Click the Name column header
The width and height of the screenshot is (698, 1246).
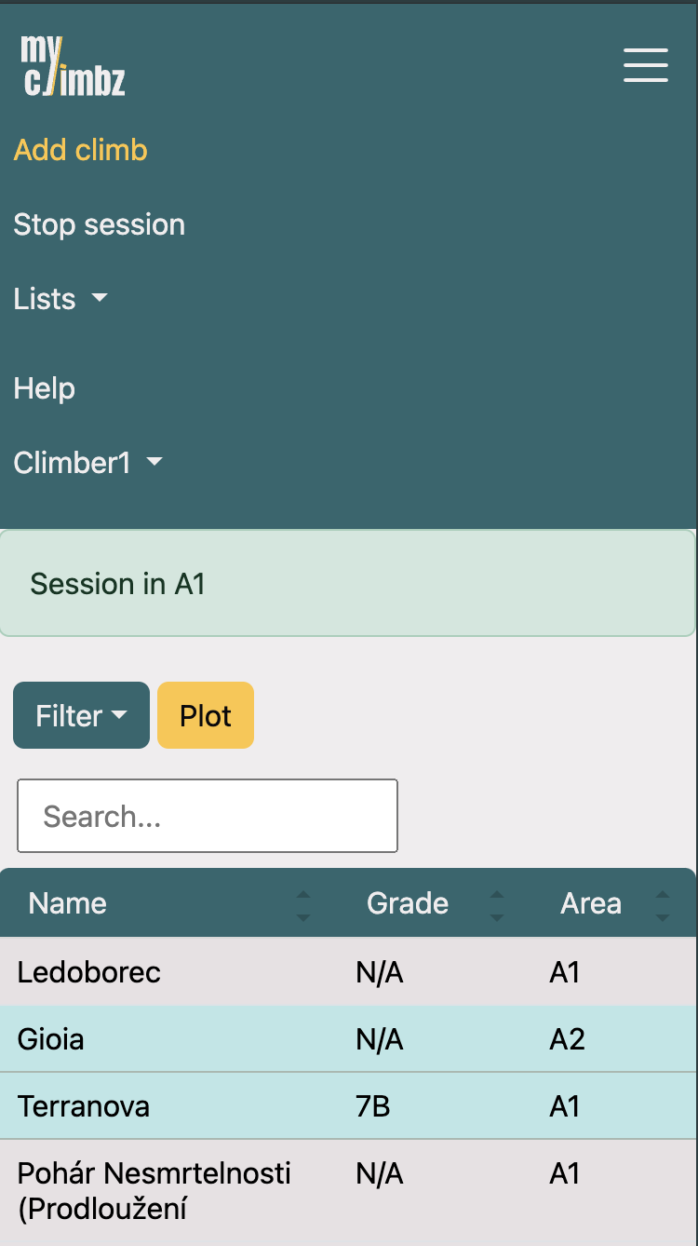68,903
